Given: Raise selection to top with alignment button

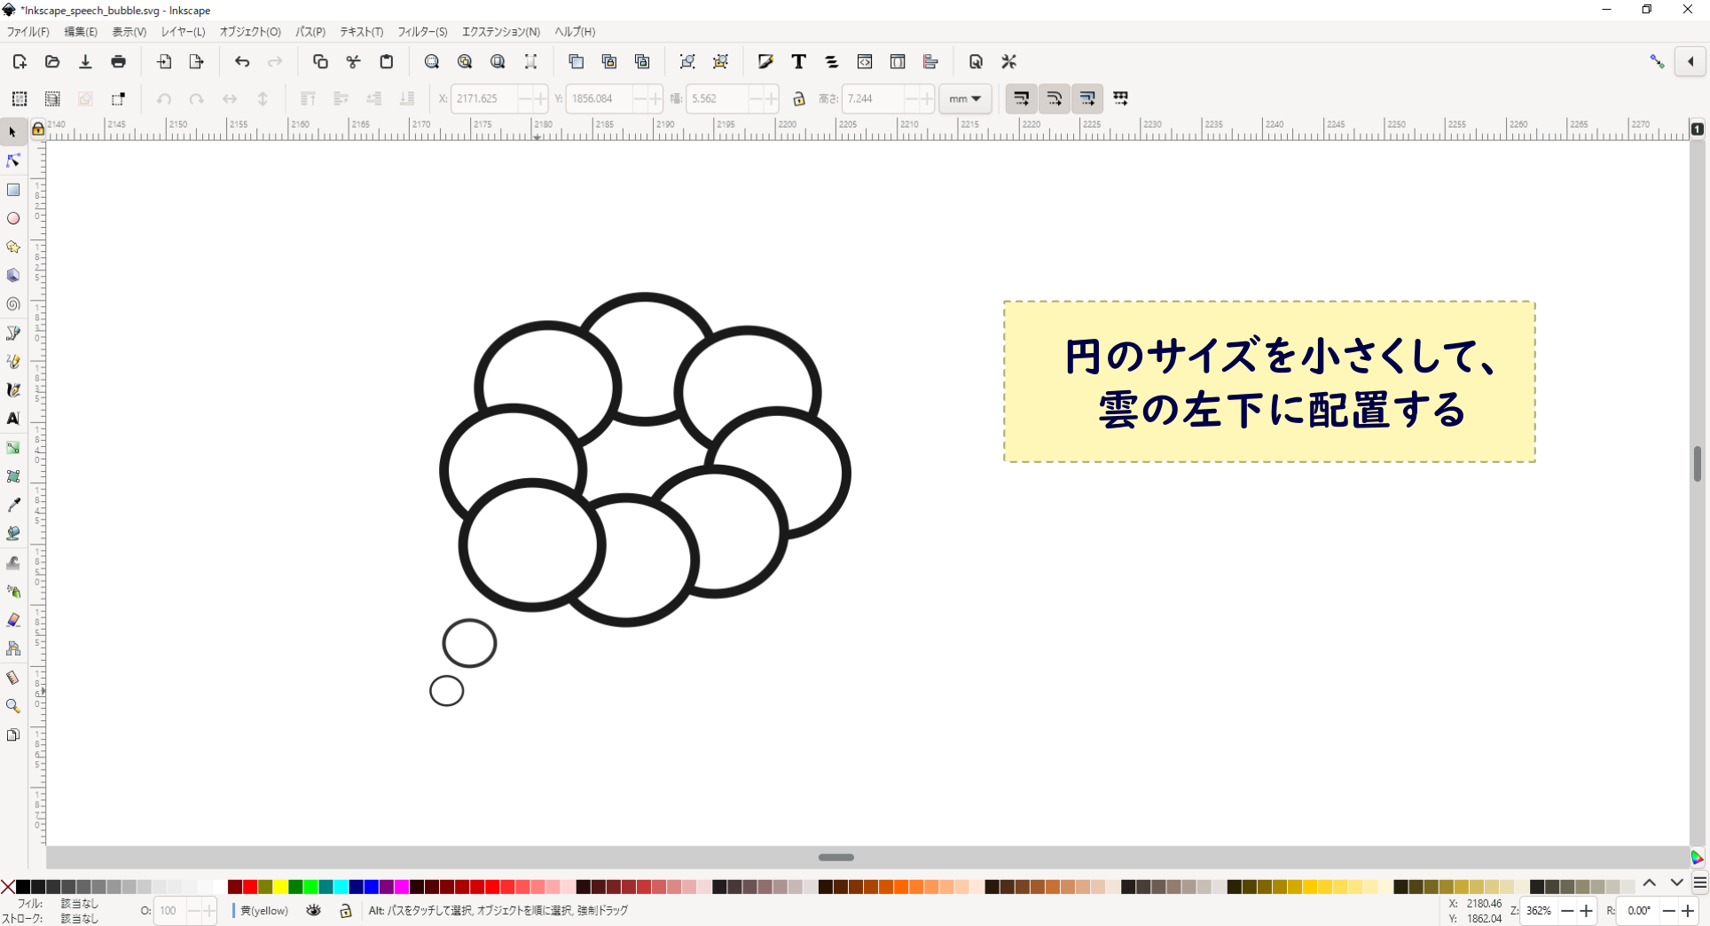Looking at the screenshot, I should 308,98.
